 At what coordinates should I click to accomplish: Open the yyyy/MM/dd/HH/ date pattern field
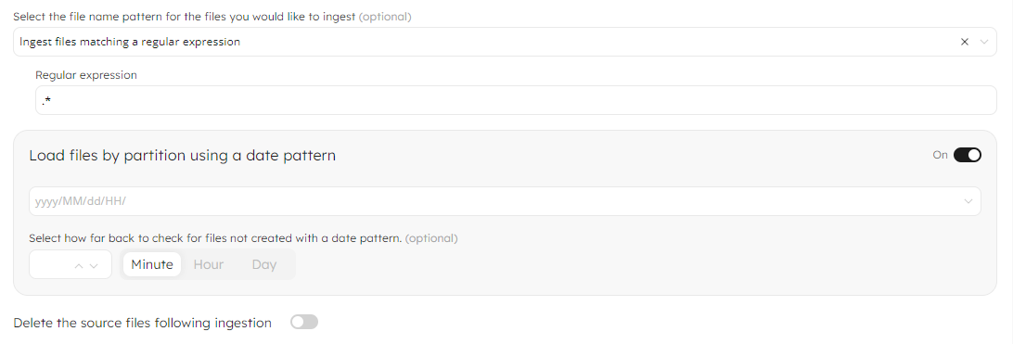[505, 201]
